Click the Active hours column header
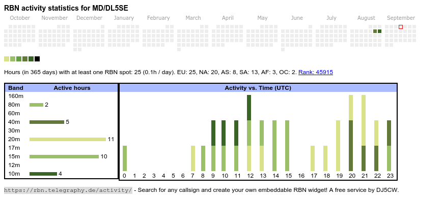 [72, 88]
